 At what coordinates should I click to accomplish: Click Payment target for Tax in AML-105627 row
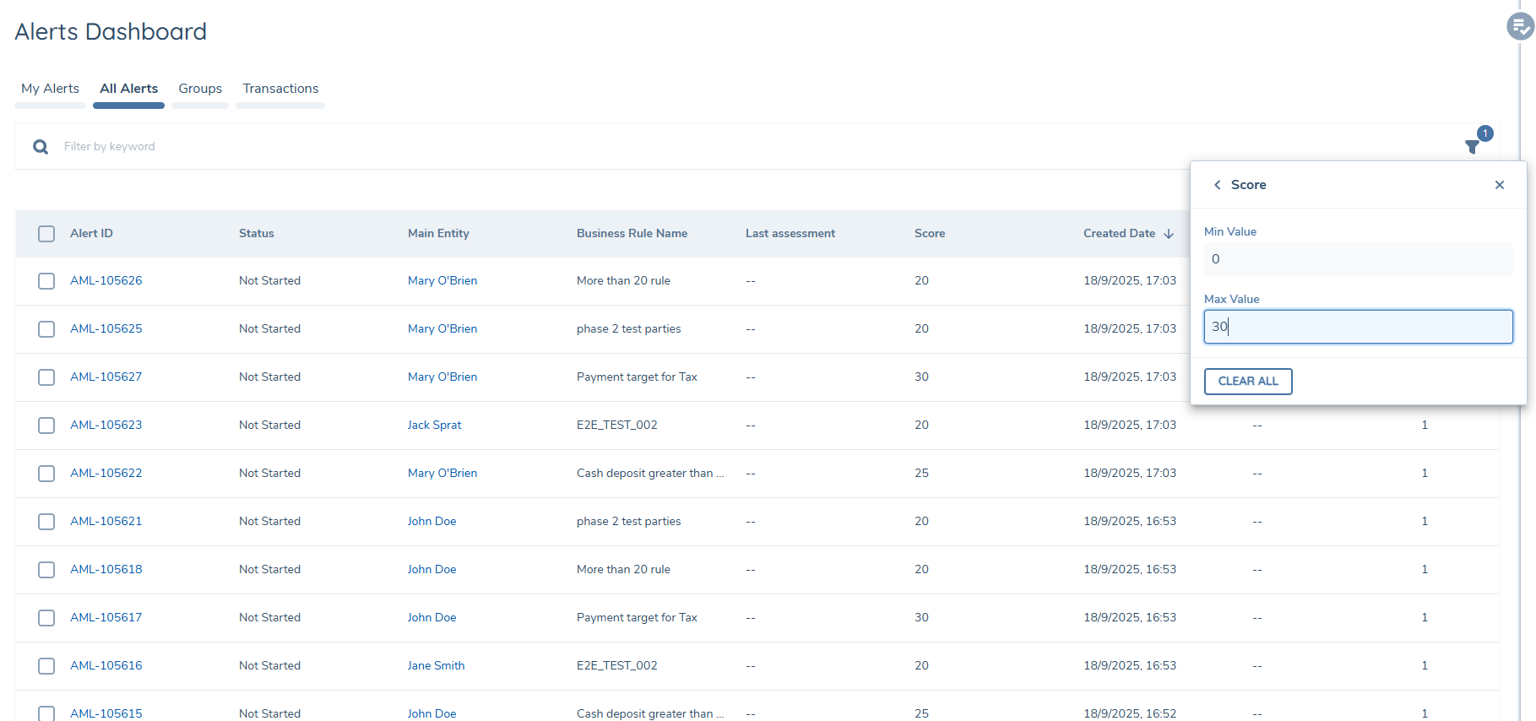click(x=637, y=377)
